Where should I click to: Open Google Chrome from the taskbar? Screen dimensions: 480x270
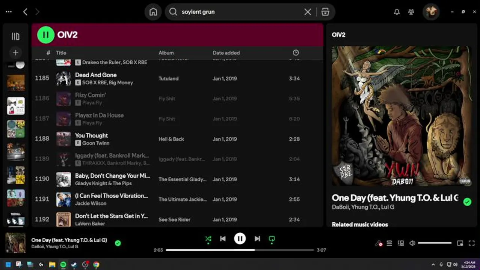(96, 264)
